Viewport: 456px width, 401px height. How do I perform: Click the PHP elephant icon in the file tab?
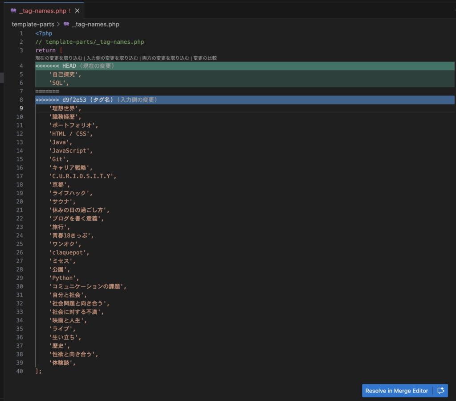(x=13, y=11)
